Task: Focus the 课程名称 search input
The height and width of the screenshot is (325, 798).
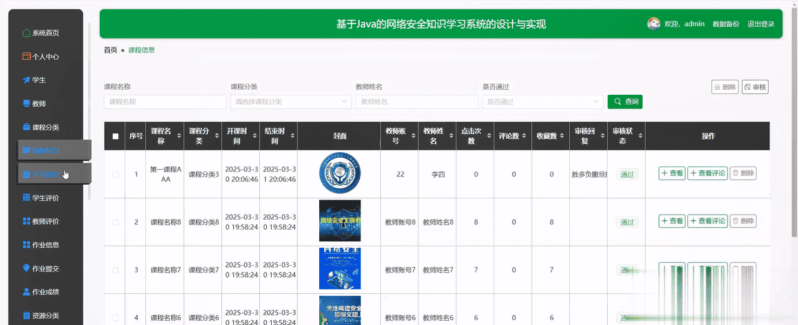Action: pos(165,102)
